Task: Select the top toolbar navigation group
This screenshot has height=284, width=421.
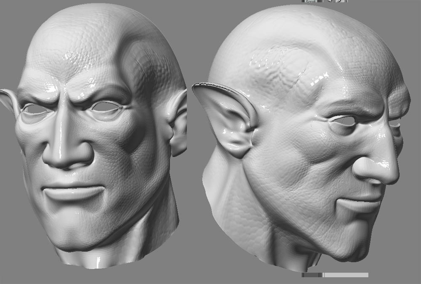Action: pyautogui.click(x=324, y=2)
